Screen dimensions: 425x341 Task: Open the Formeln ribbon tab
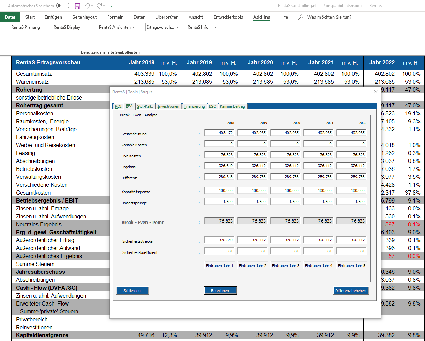(x=115, y=17)
